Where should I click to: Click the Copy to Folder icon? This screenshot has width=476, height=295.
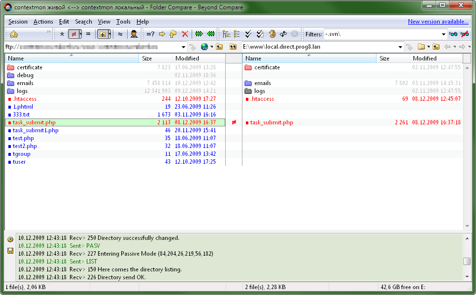pyautogui.click(x=173, y=34)
